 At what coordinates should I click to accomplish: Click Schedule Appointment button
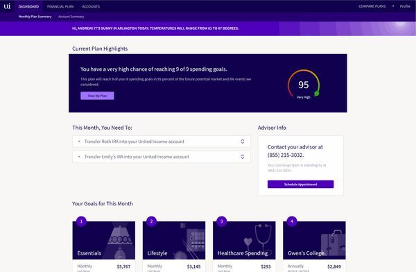click(x=301, y=185)
